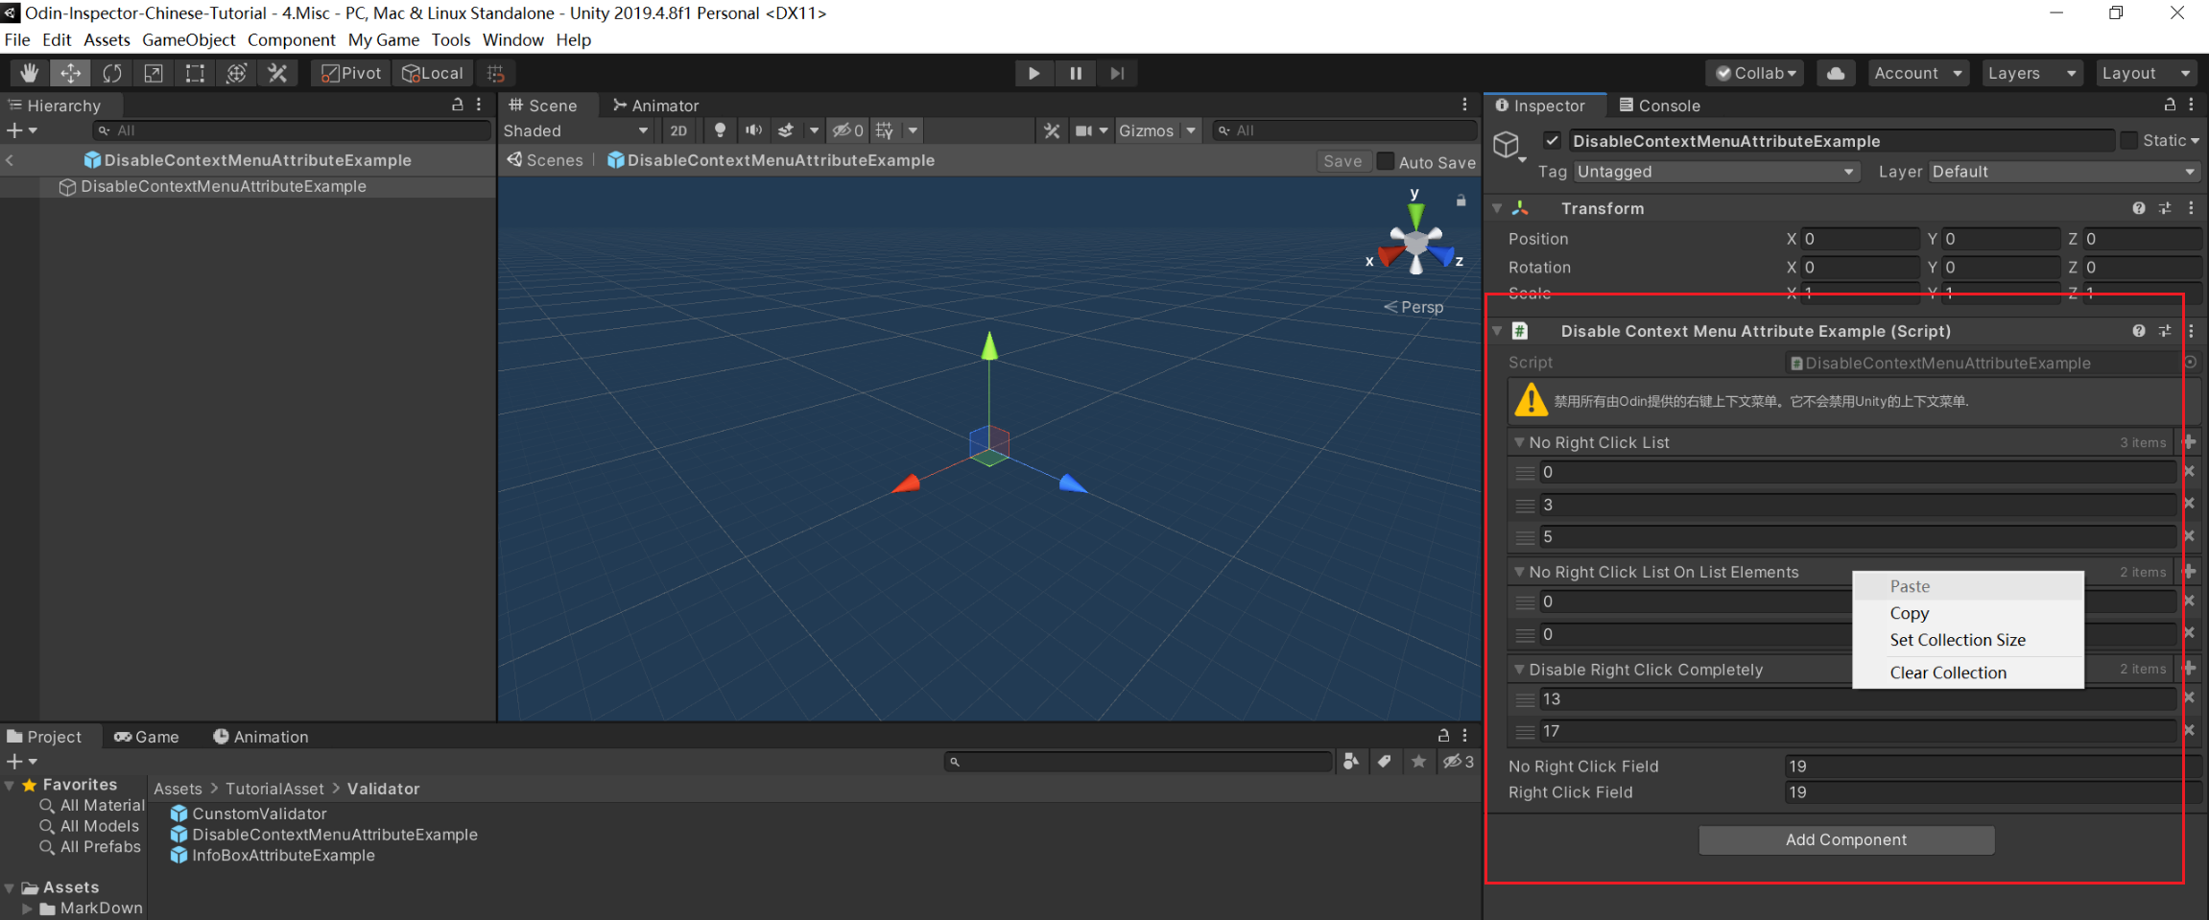This screenshot has width=2209, height=920.
Task: Select the Hand tool
Action: coord(30,73)
